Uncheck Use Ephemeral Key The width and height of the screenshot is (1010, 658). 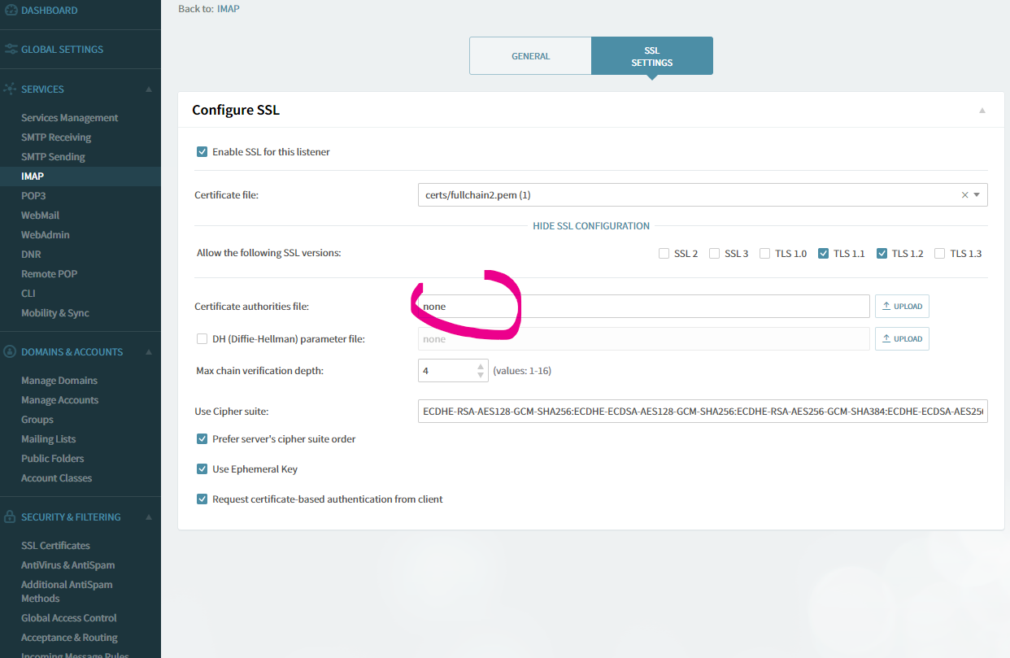202,469
